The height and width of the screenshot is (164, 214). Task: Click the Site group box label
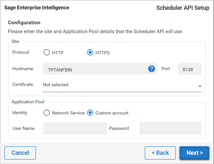15,42
